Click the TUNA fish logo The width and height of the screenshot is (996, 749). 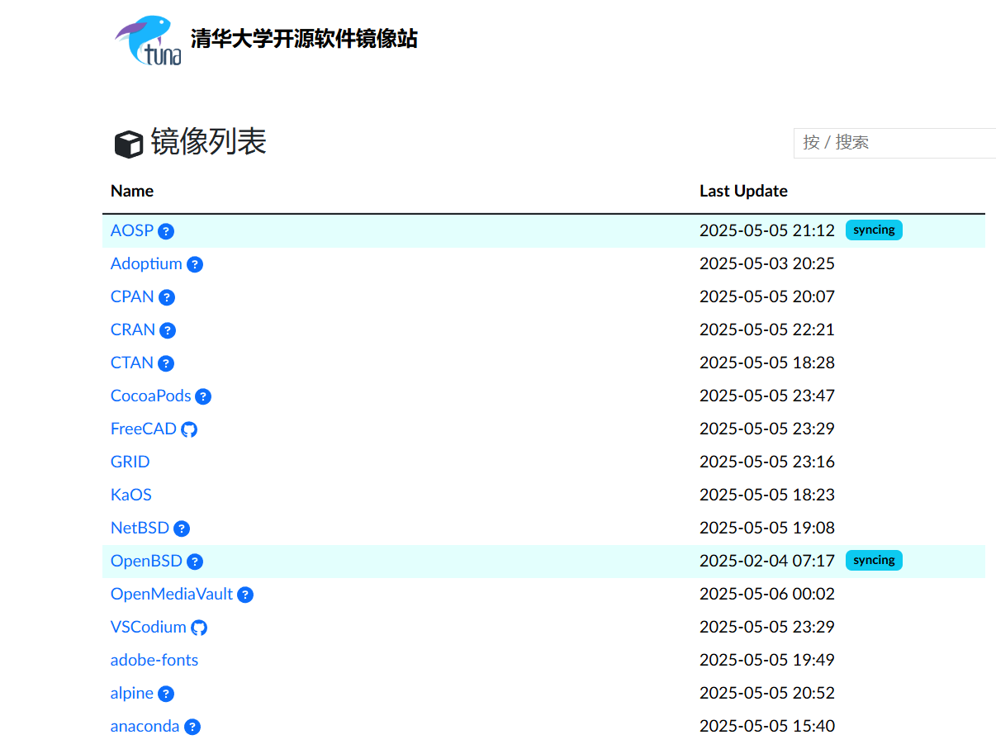(148, 40)
